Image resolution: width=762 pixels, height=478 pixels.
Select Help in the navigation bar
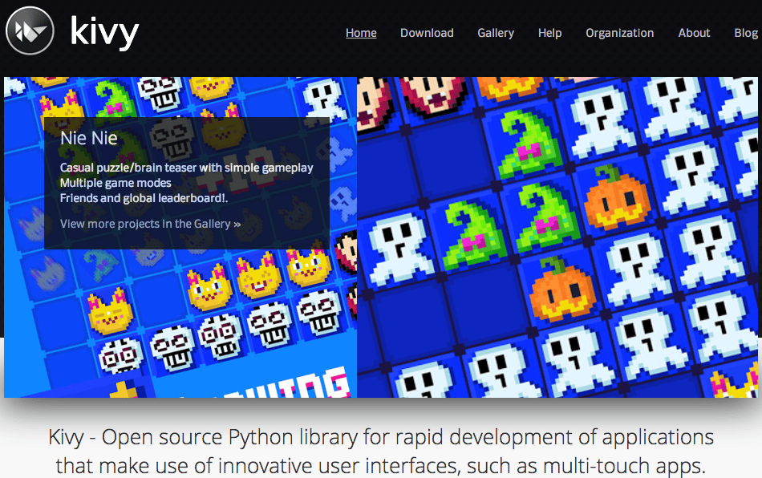click(x=549, y=33)
